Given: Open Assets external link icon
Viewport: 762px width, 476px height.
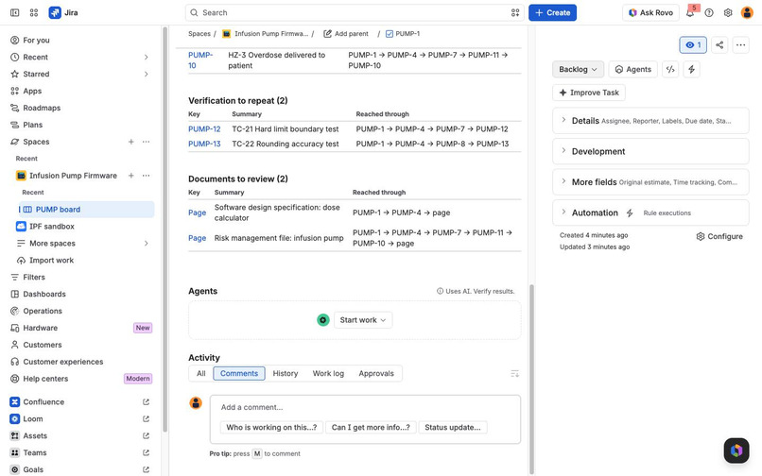Looking at the screenshot, I should click(x=146, y=436).
